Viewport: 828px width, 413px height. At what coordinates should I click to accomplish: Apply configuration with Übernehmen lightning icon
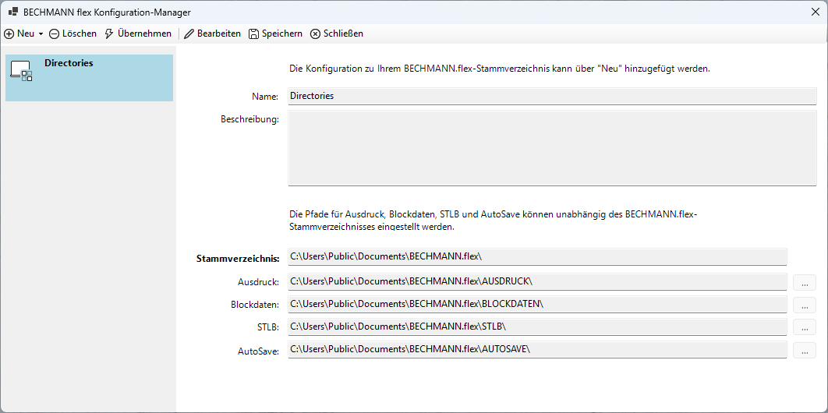(109, 34)
